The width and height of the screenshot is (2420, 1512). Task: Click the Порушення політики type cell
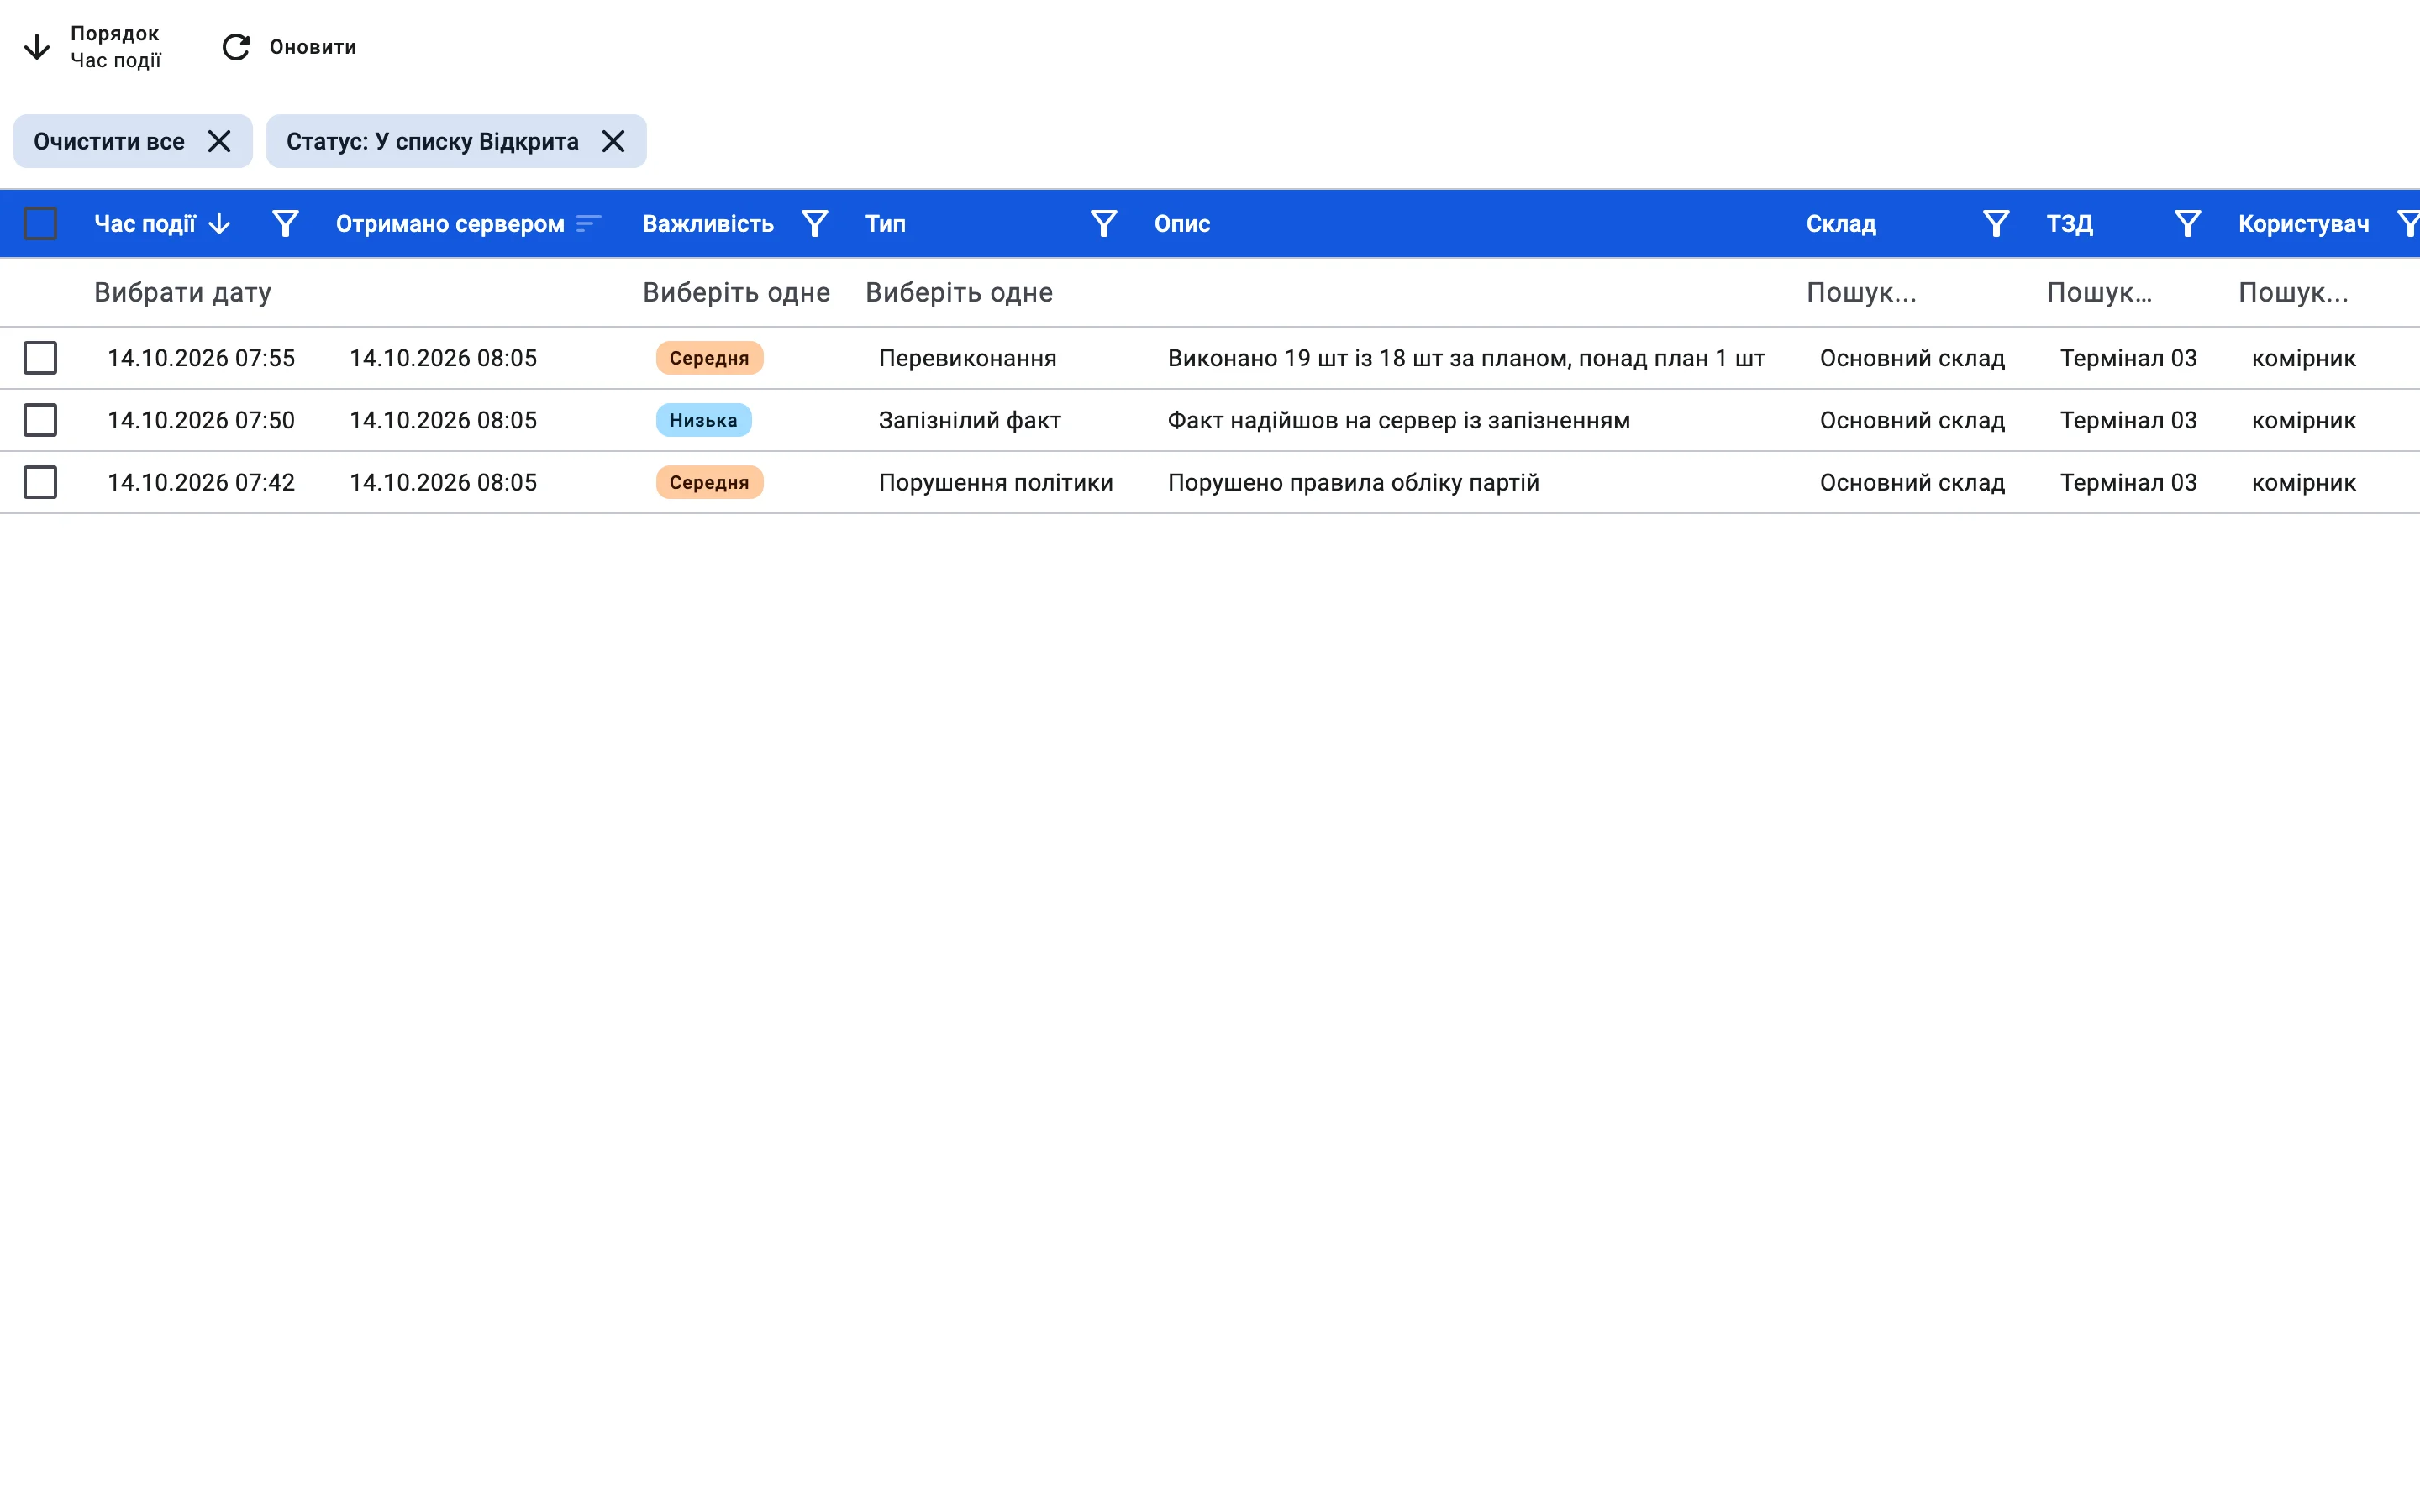tap(995, 482)
